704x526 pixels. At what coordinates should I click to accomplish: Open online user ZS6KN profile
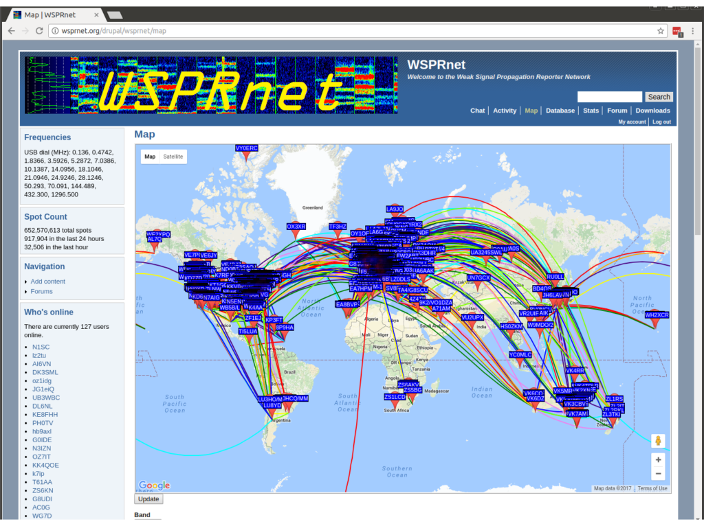(x=43, y=490)
